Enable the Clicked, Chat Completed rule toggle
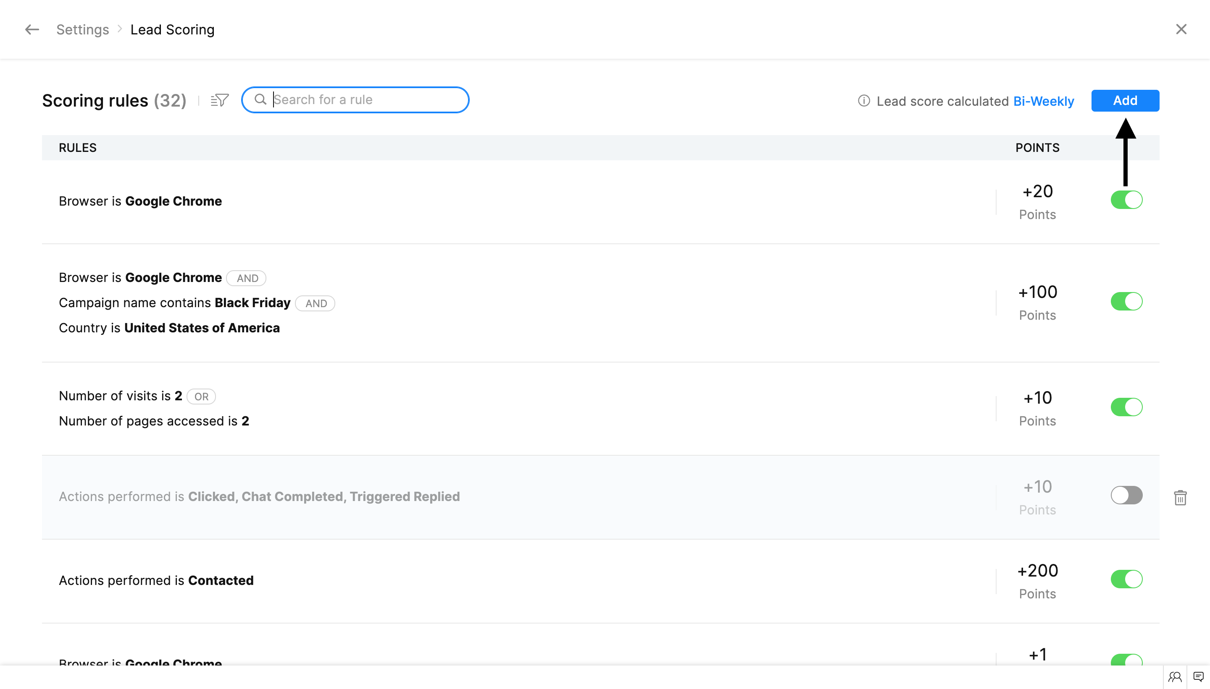Screen dimensions: 1210x689 (1126, 496)
